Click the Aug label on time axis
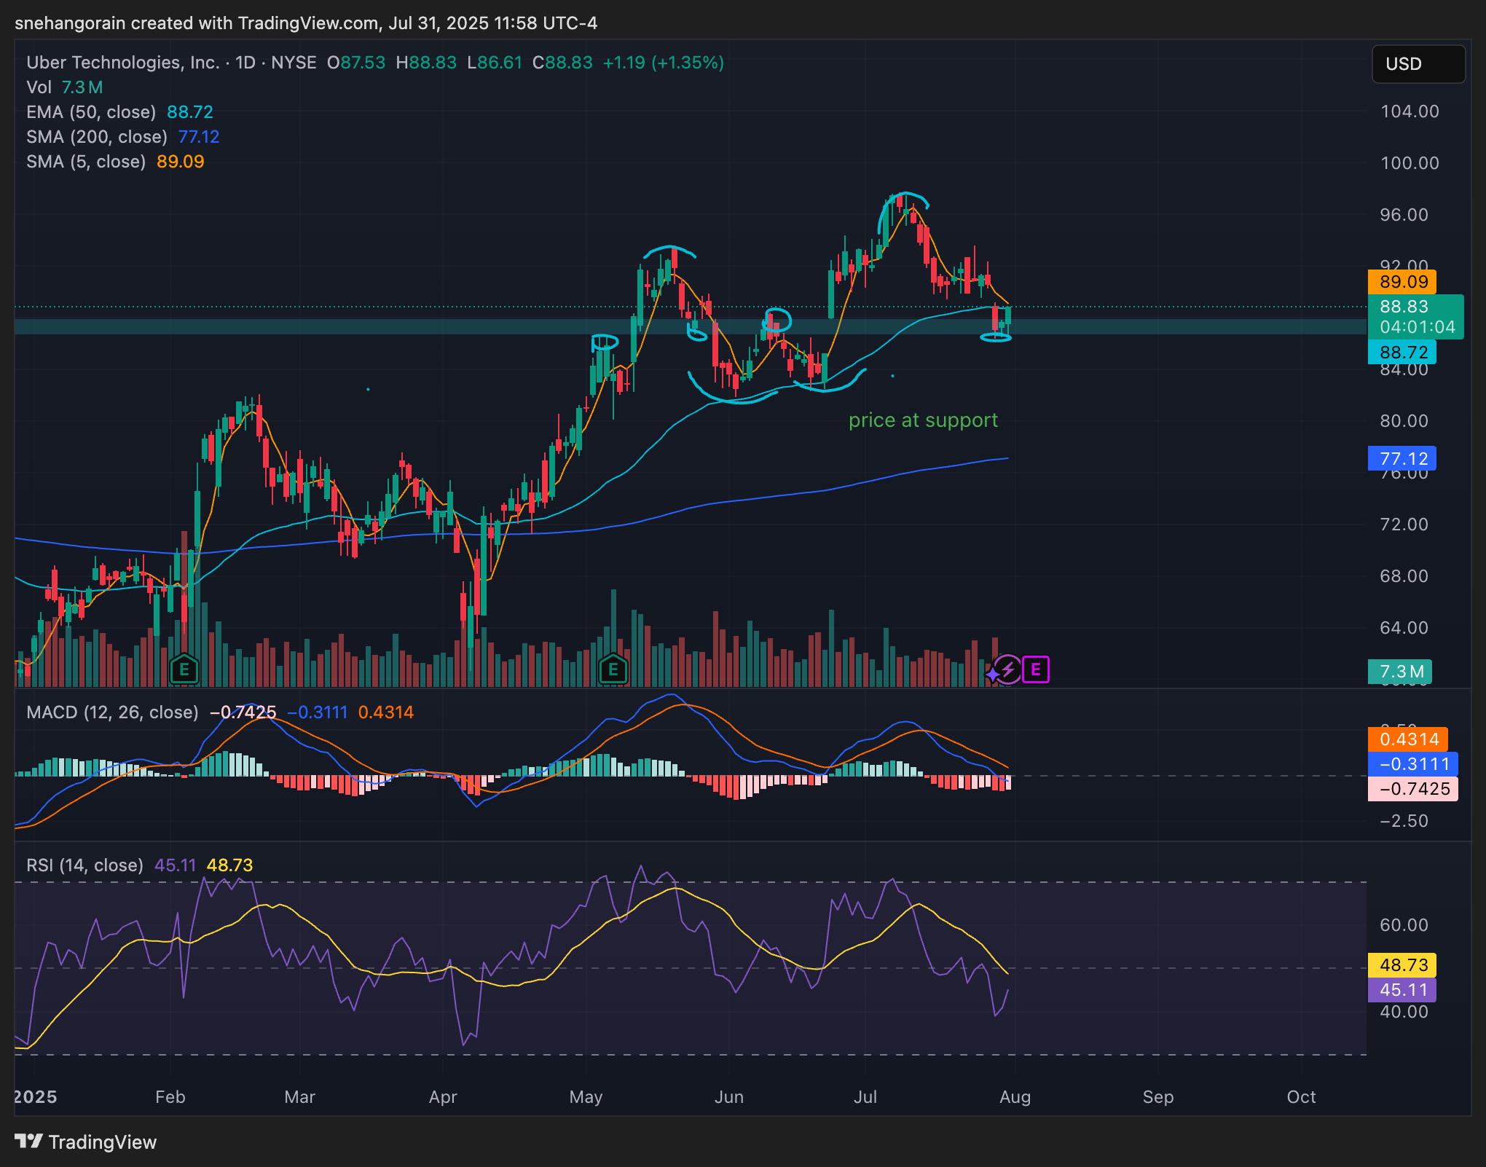Image resolution: width=1486 pixels, height=1167 pixels. coord(1015,1097)
